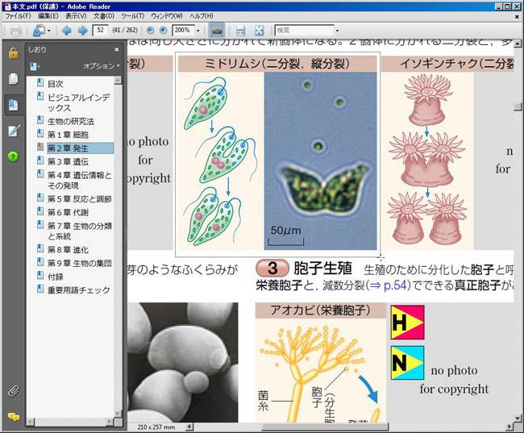Click the document's vertical scrollbar thumb
Screen dimensions: 524x433
[518, 106]
